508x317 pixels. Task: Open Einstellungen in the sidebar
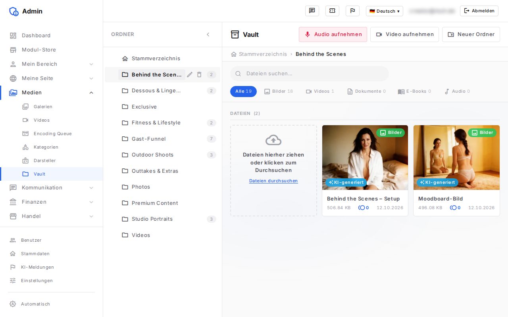tap(52, 281)
